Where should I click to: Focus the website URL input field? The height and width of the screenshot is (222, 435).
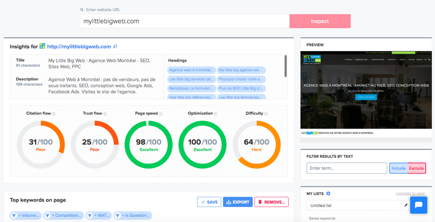185,21
